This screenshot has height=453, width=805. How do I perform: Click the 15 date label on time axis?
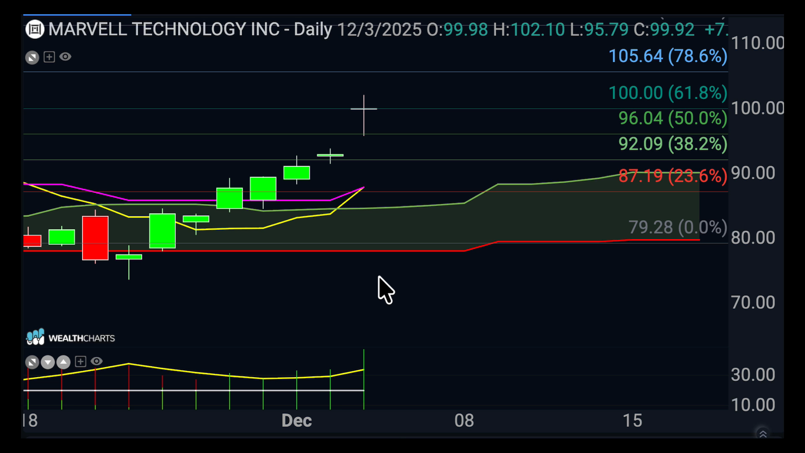tap(632, 421)
